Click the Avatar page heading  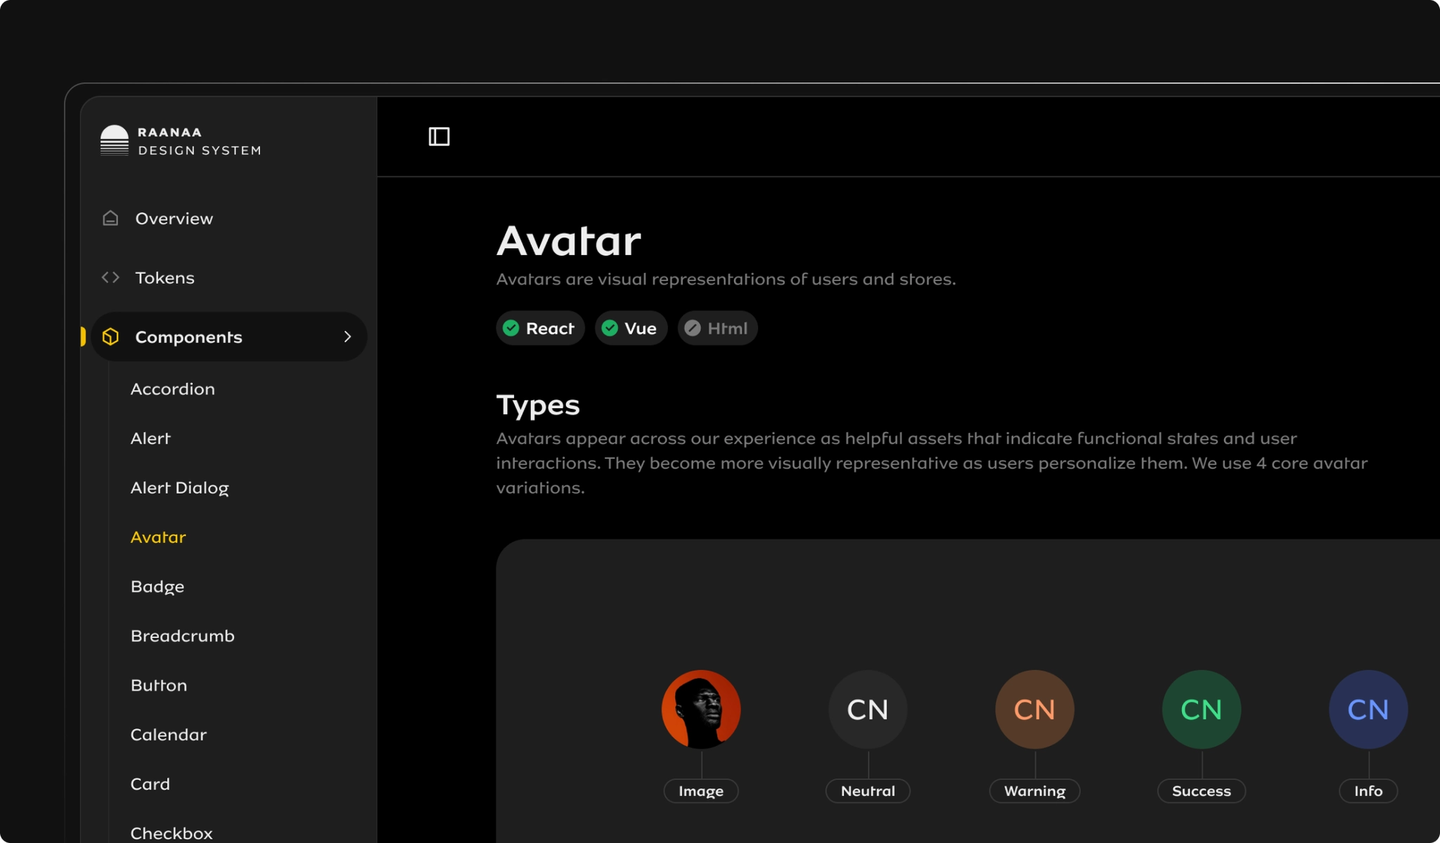click(569, 241)
